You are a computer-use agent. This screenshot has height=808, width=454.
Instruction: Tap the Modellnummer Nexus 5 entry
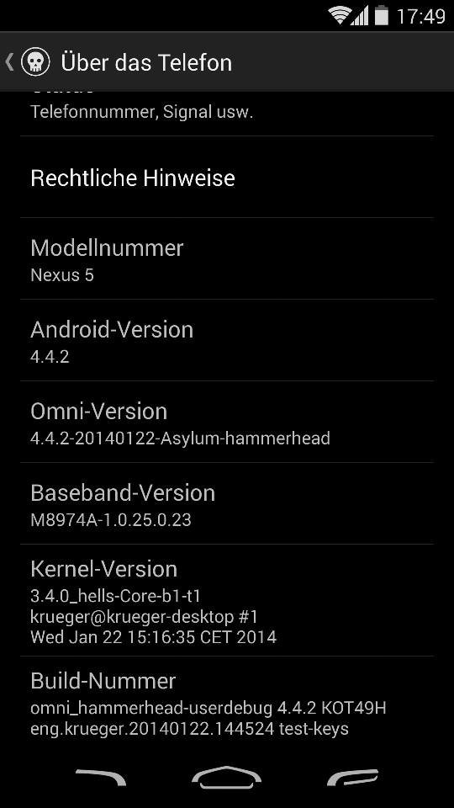click(227, 258)
